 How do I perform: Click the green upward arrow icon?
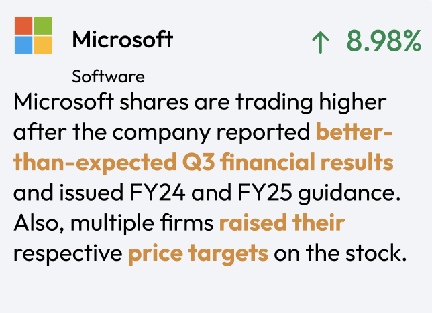321,41
